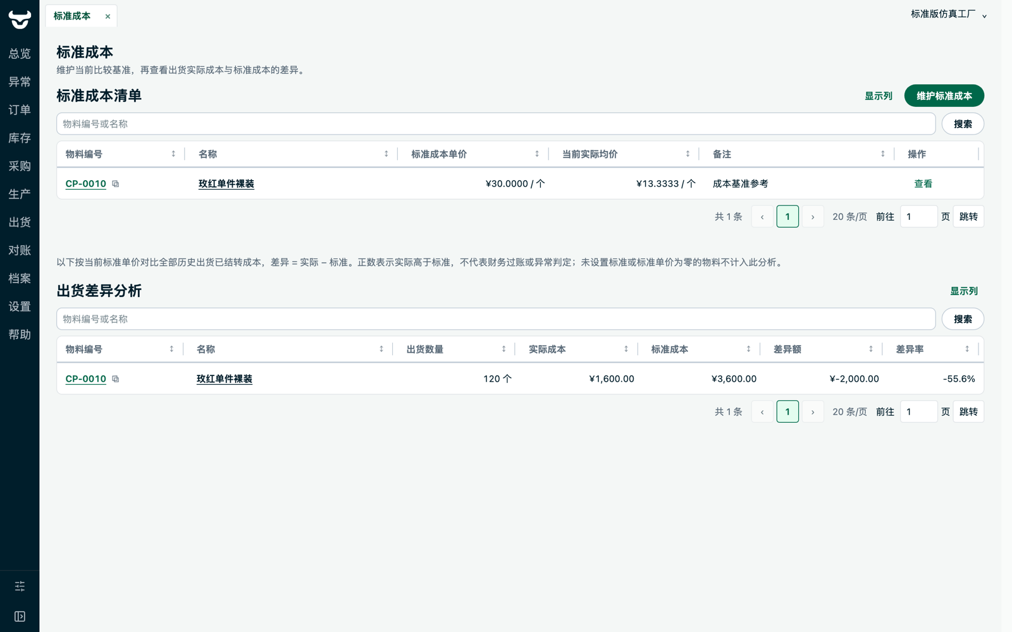Click 查看 for CP-0010 row
The width and height of the screenshot is (1012, 632).
pos(923,184)
